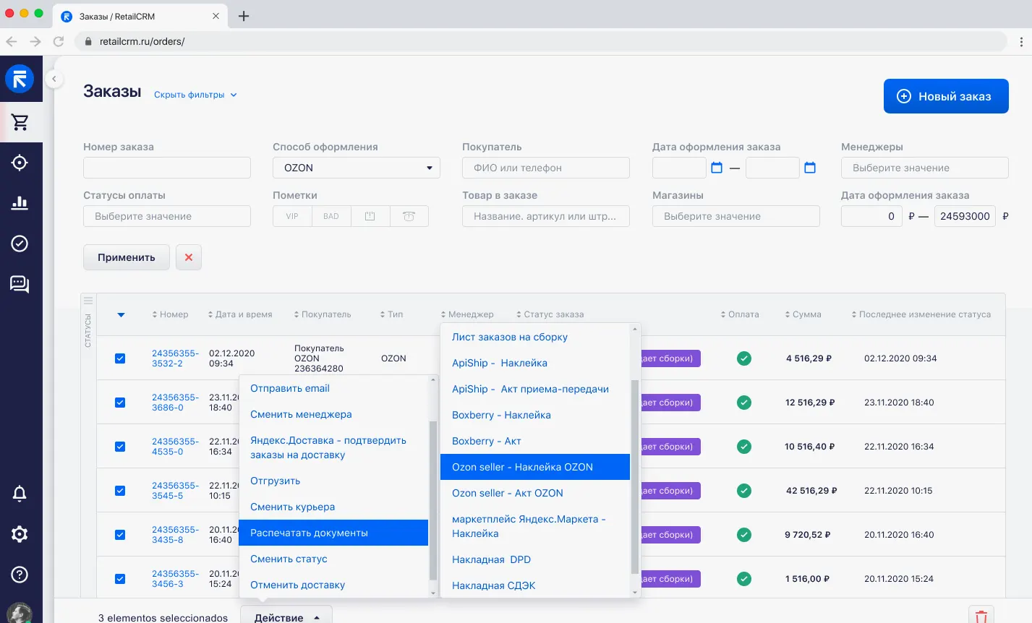Viewport: 1032px width, 623px height.
Task: Open order link 24356355-3532-2
Action: [x=175, y=358]
